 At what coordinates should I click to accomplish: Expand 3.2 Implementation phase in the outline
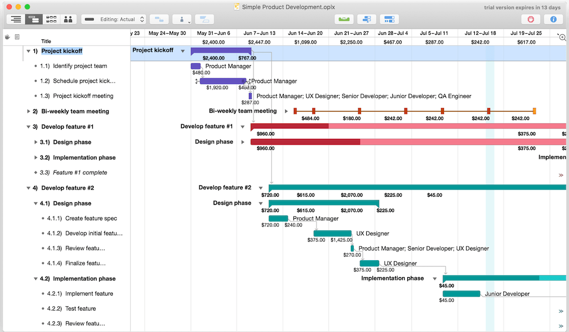35,157
